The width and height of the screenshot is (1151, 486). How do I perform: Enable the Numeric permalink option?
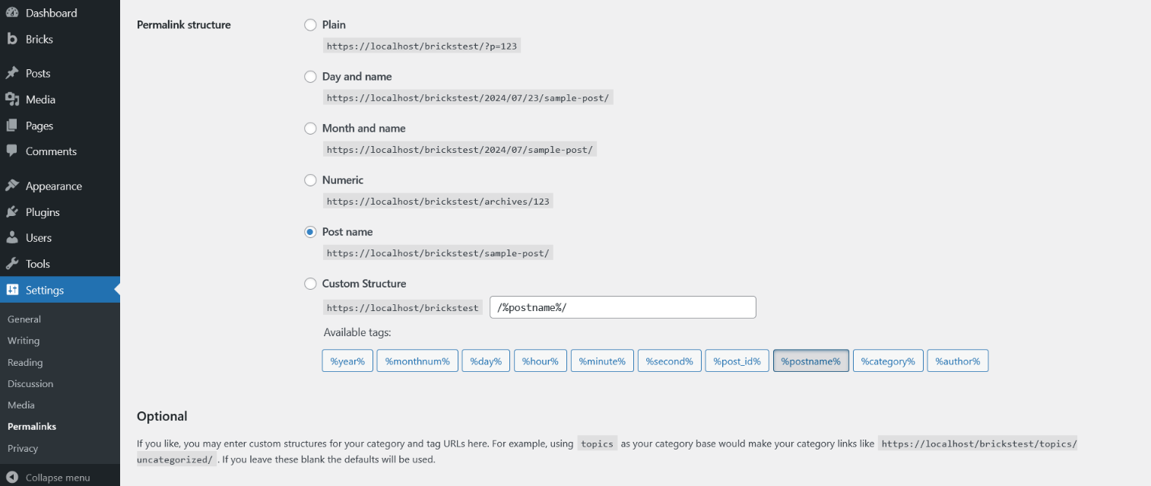tap(310, 179)
